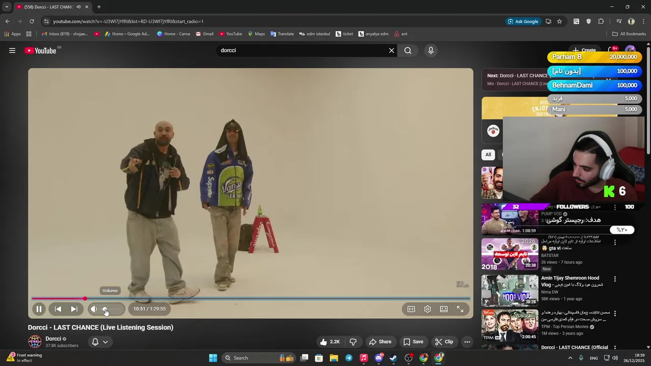Pause the video playback
This screenshot has width=651, height=366.
pyautogui.click(x=39, y=309)
